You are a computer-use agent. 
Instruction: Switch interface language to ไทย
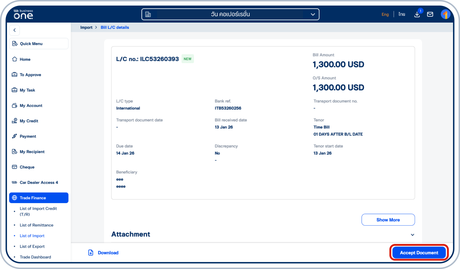click(401, 14)
